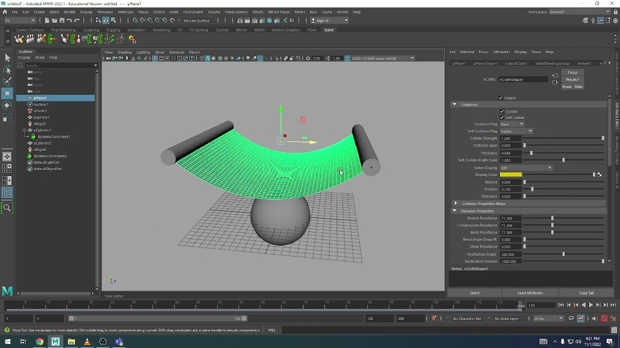Open the Shading menu in viewport panel
The image size is (620, 348).
[x=124, y=52]
